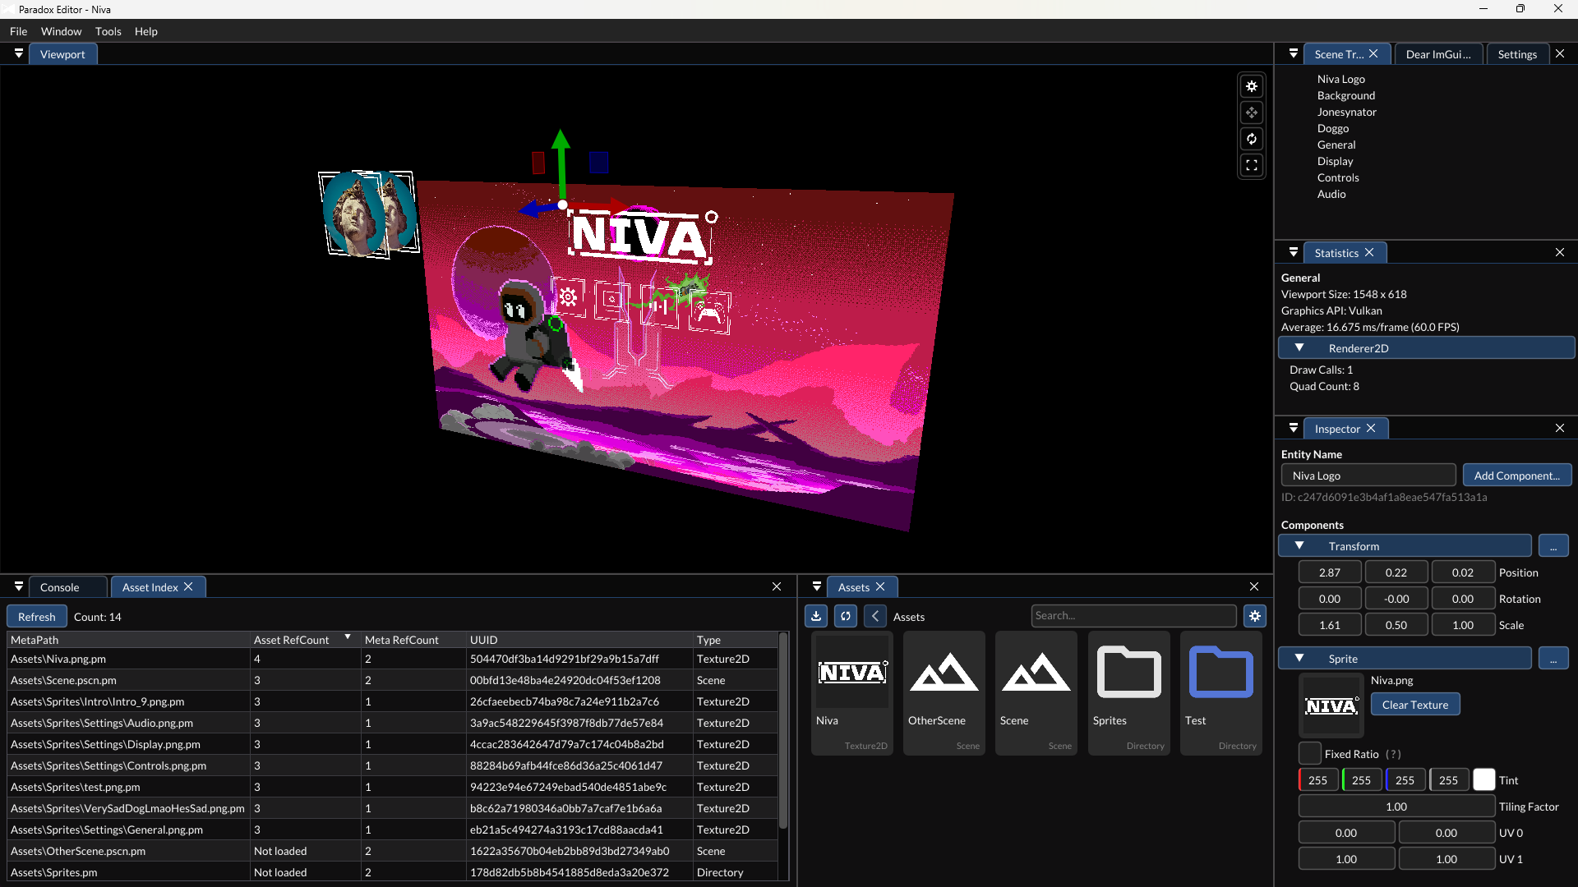
Task: Click the Clear Texture button
Action: pos(1414,705)
